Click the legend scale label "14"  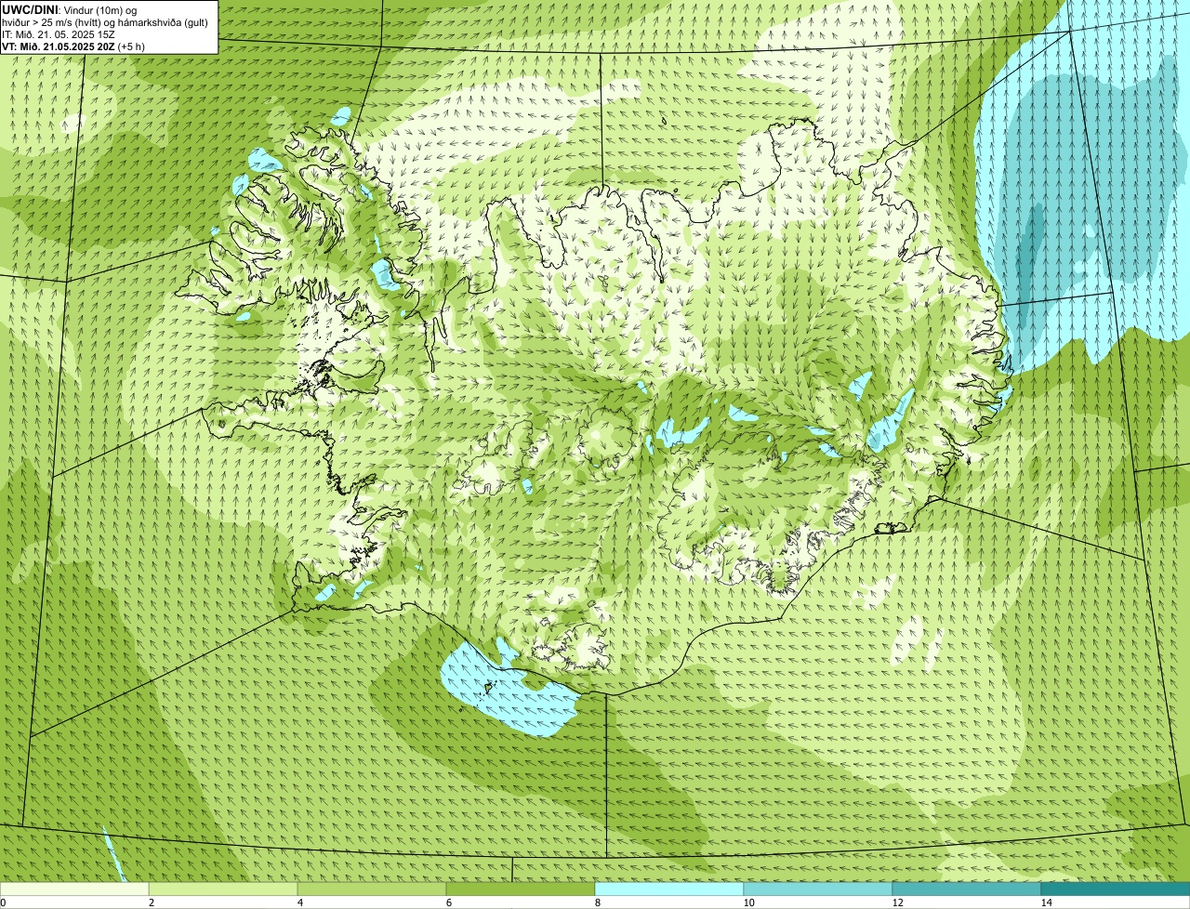(x=1046, y=902)
